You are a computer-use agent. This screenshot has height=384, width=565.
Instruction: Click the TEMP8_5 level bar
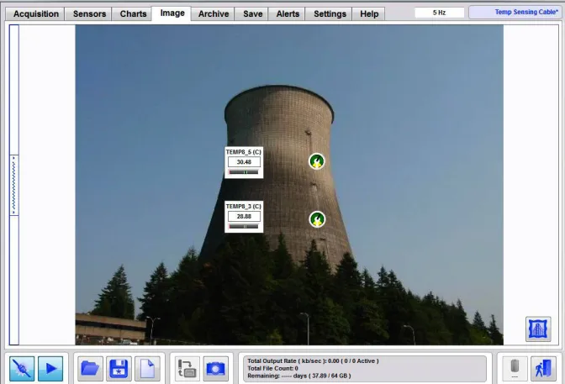pyautogui.click(x=244, y=172)
